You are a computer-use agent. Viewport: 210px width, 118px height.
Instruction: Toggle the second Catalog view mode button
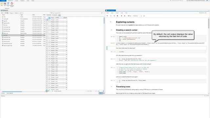[x=102, y=93]
